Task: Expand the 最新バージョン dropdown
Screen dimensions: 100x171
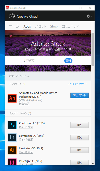Action: [19, 76]
